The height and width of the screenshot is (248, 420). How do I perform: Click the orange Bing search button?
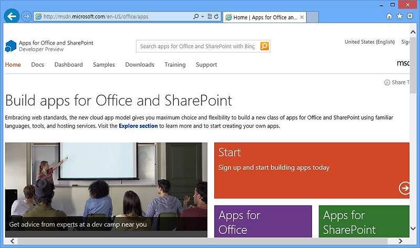[x=265, y=46]
